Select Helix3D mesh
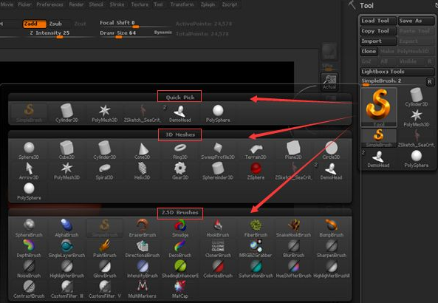This screenshot has width=438, height=303. pos(143,171)
